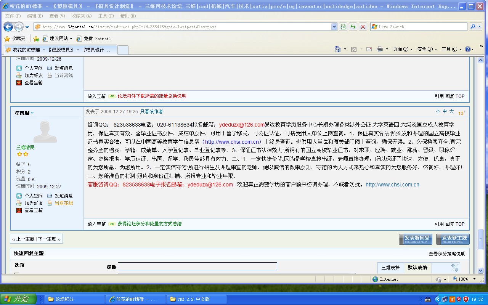The width and height of the screenshot is (488, 305).
Task: Click the RSS feeds icon
Action: point(354,49)
